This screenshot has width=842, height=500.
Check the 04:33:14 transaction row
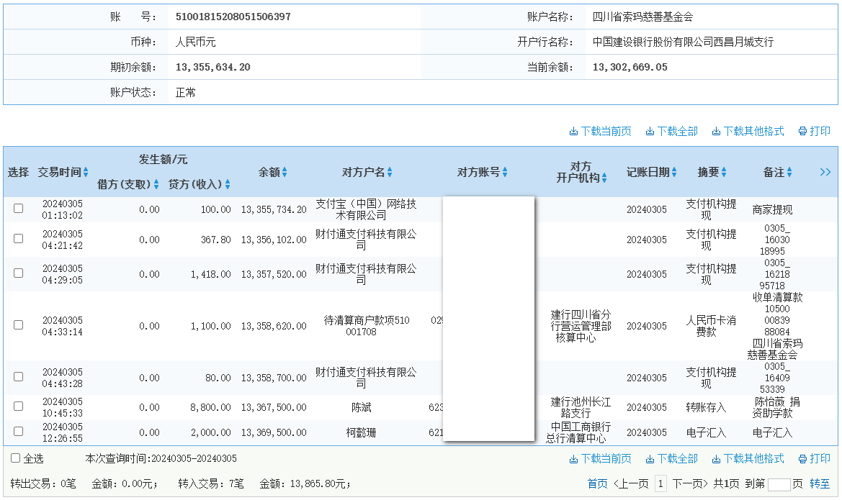point(18,324)
